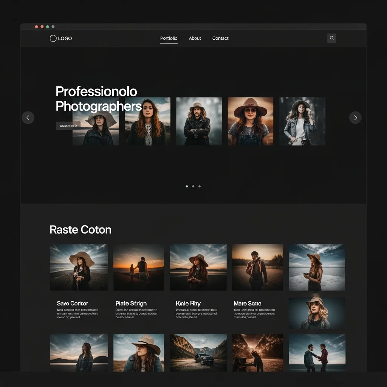Click the circle LOGO icon

point(53,38)
